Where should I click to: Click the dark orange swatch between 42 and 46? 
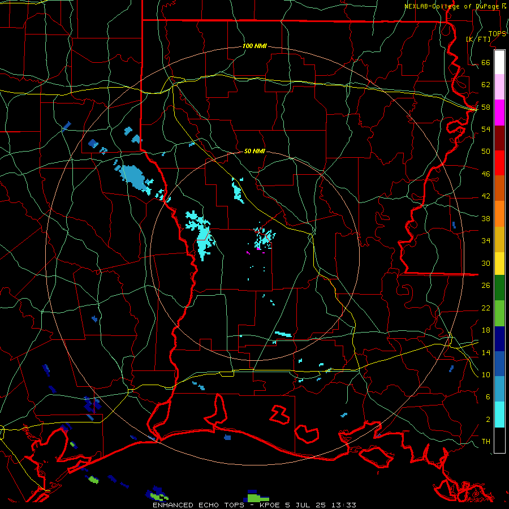click(499, 188)
